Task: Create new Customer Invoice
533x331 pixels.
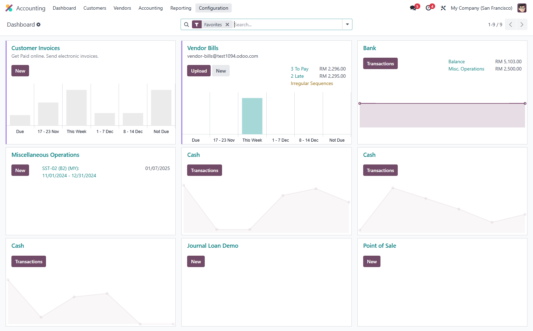Action: (x=20, y=71)
